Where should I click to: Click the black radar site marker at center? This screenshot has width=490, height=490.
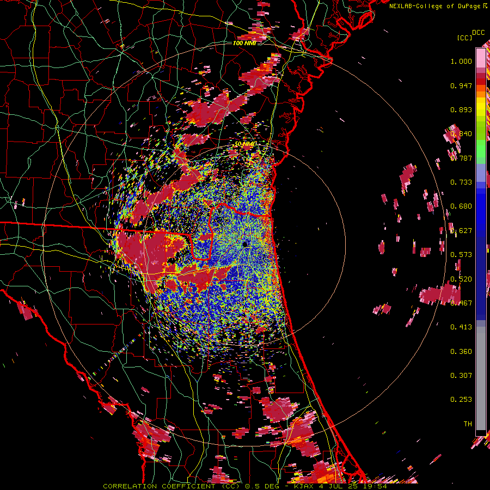click(x=244, y=244)
